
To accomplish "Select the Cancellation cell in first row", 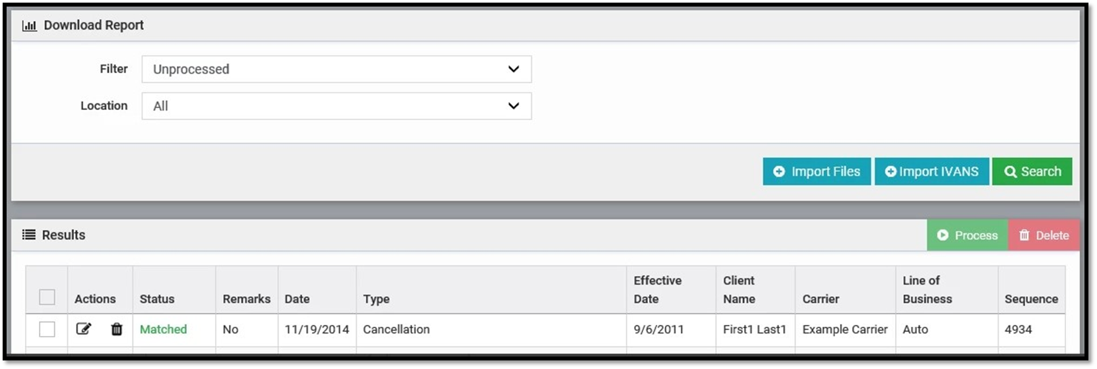I will (x=396, y=329).
